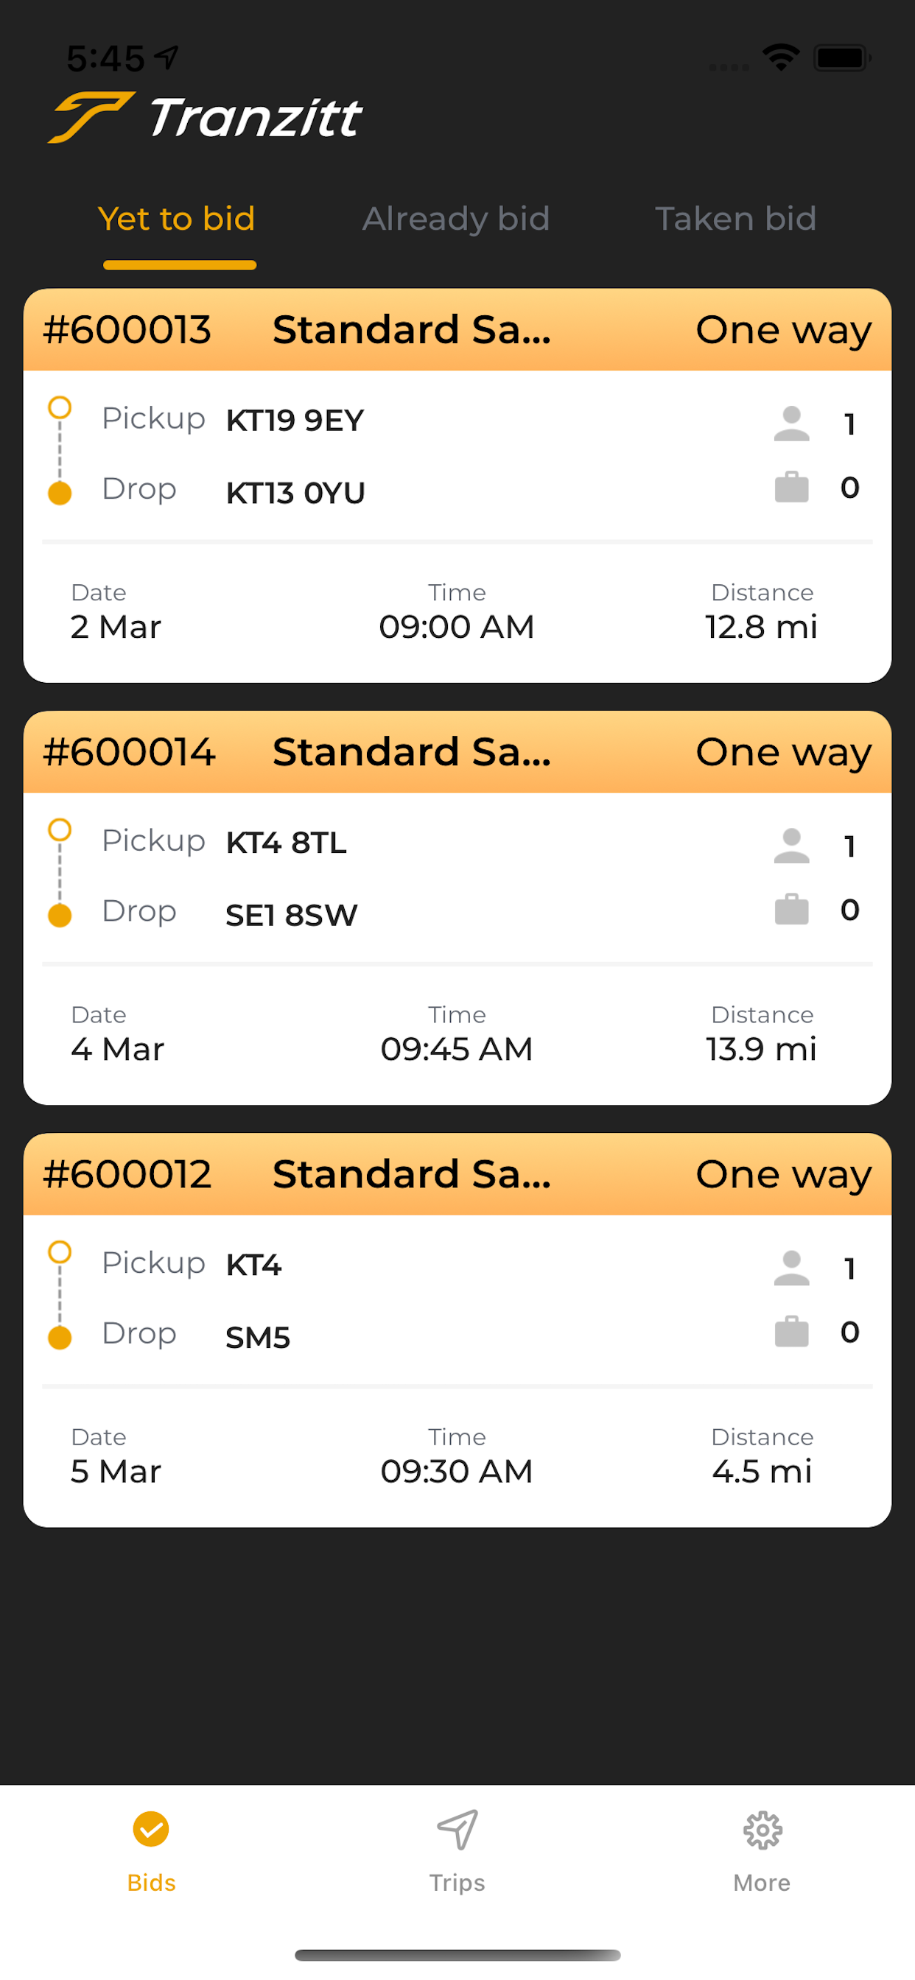Open trip #600012 header
915x1980 pixels.
pyautogui.click(x=458, y=1173)
